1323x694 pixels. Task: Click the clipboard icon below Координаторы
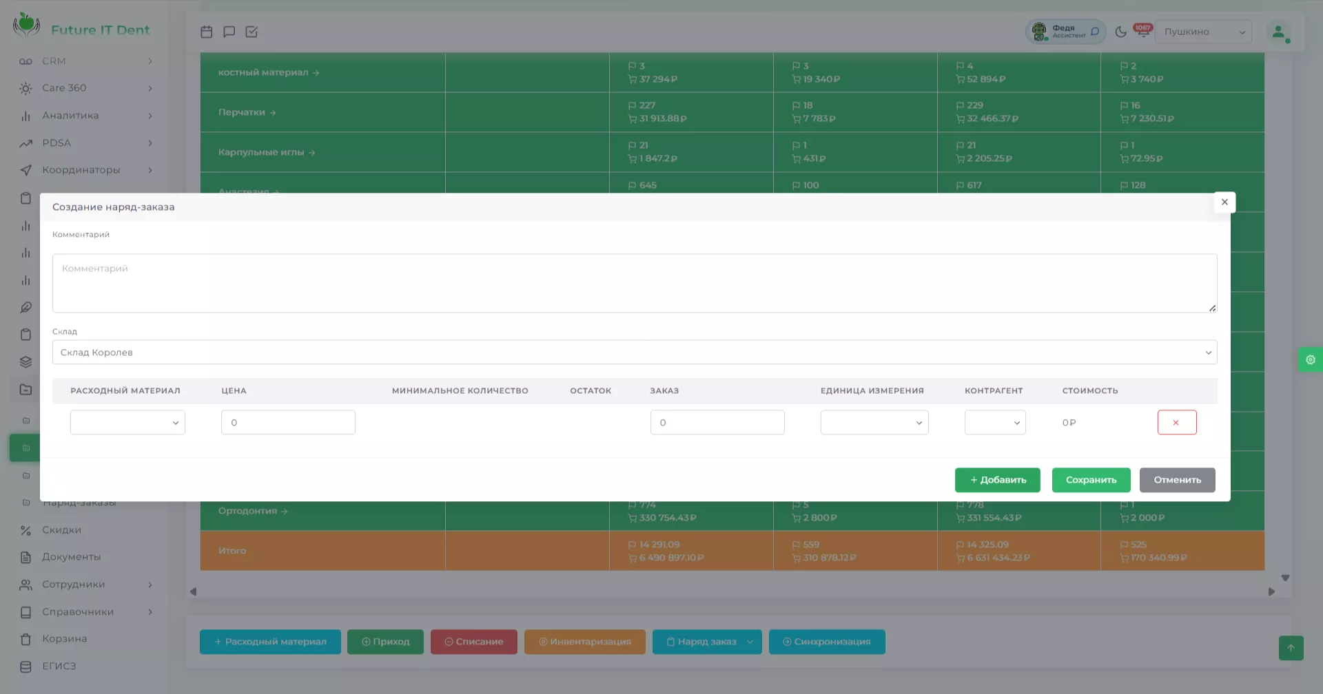click(25, 198)
